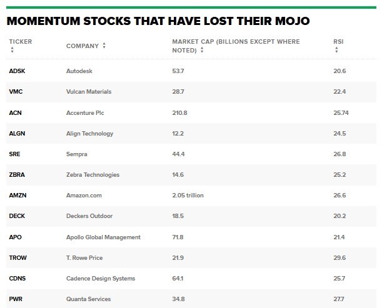Viewport: 382px width, 308px height.
Task: Click the RSI column sort arrows
Action: coord(336,50)
